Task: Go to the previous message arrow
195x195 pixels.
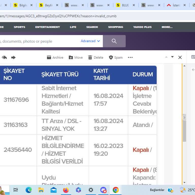Action: point(166,57)
